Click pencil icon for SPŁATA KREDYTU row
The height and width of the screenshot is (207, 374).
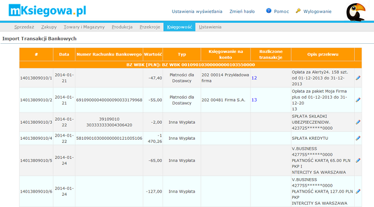(x=358, y=138)
